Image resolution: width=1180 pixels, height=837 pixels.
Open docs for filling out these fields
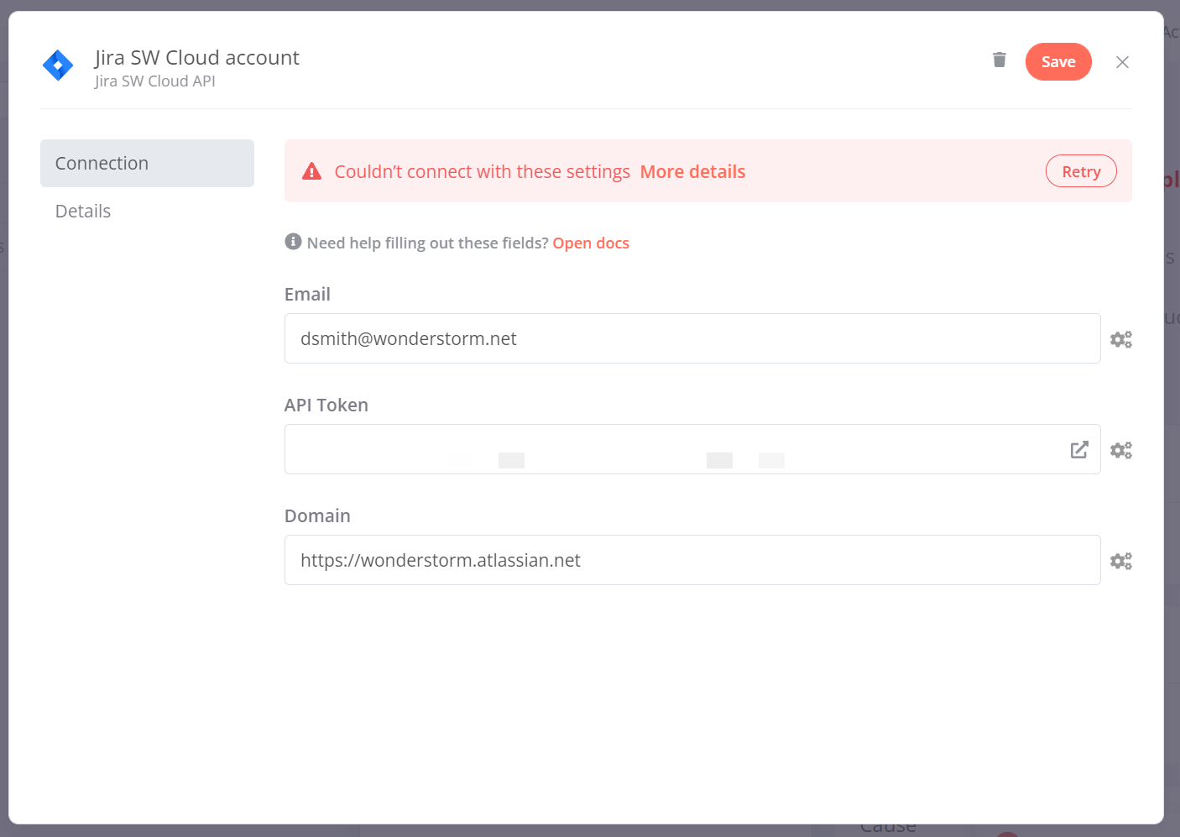[591, 243]
